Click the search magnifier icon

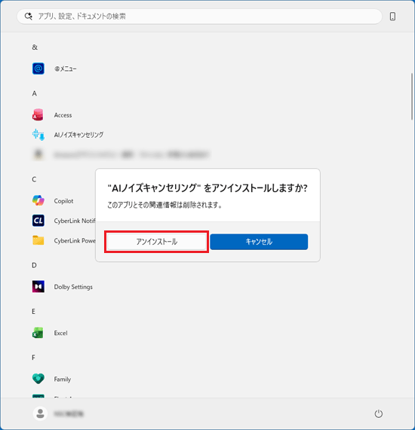coord(29,17)
